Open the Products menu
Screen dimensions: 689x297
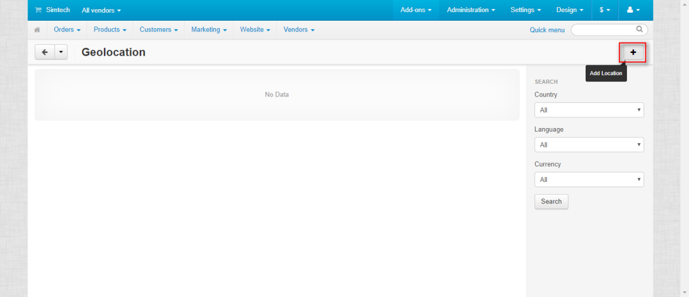coord(110,30)
